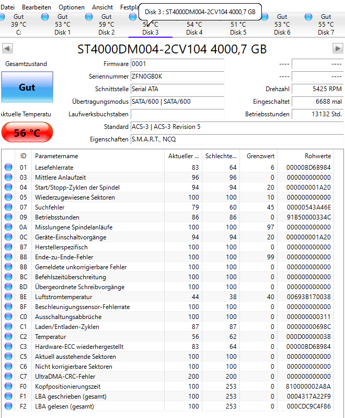Select raw value 00693B170038
Viewport: 345px width, 418px height.
[308, 296]
